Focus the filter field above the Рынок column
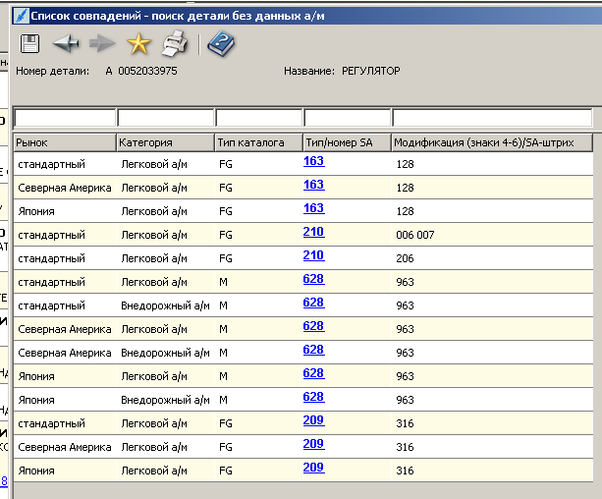The height and width of the screenshot is (499, 602). pos(65,118)
